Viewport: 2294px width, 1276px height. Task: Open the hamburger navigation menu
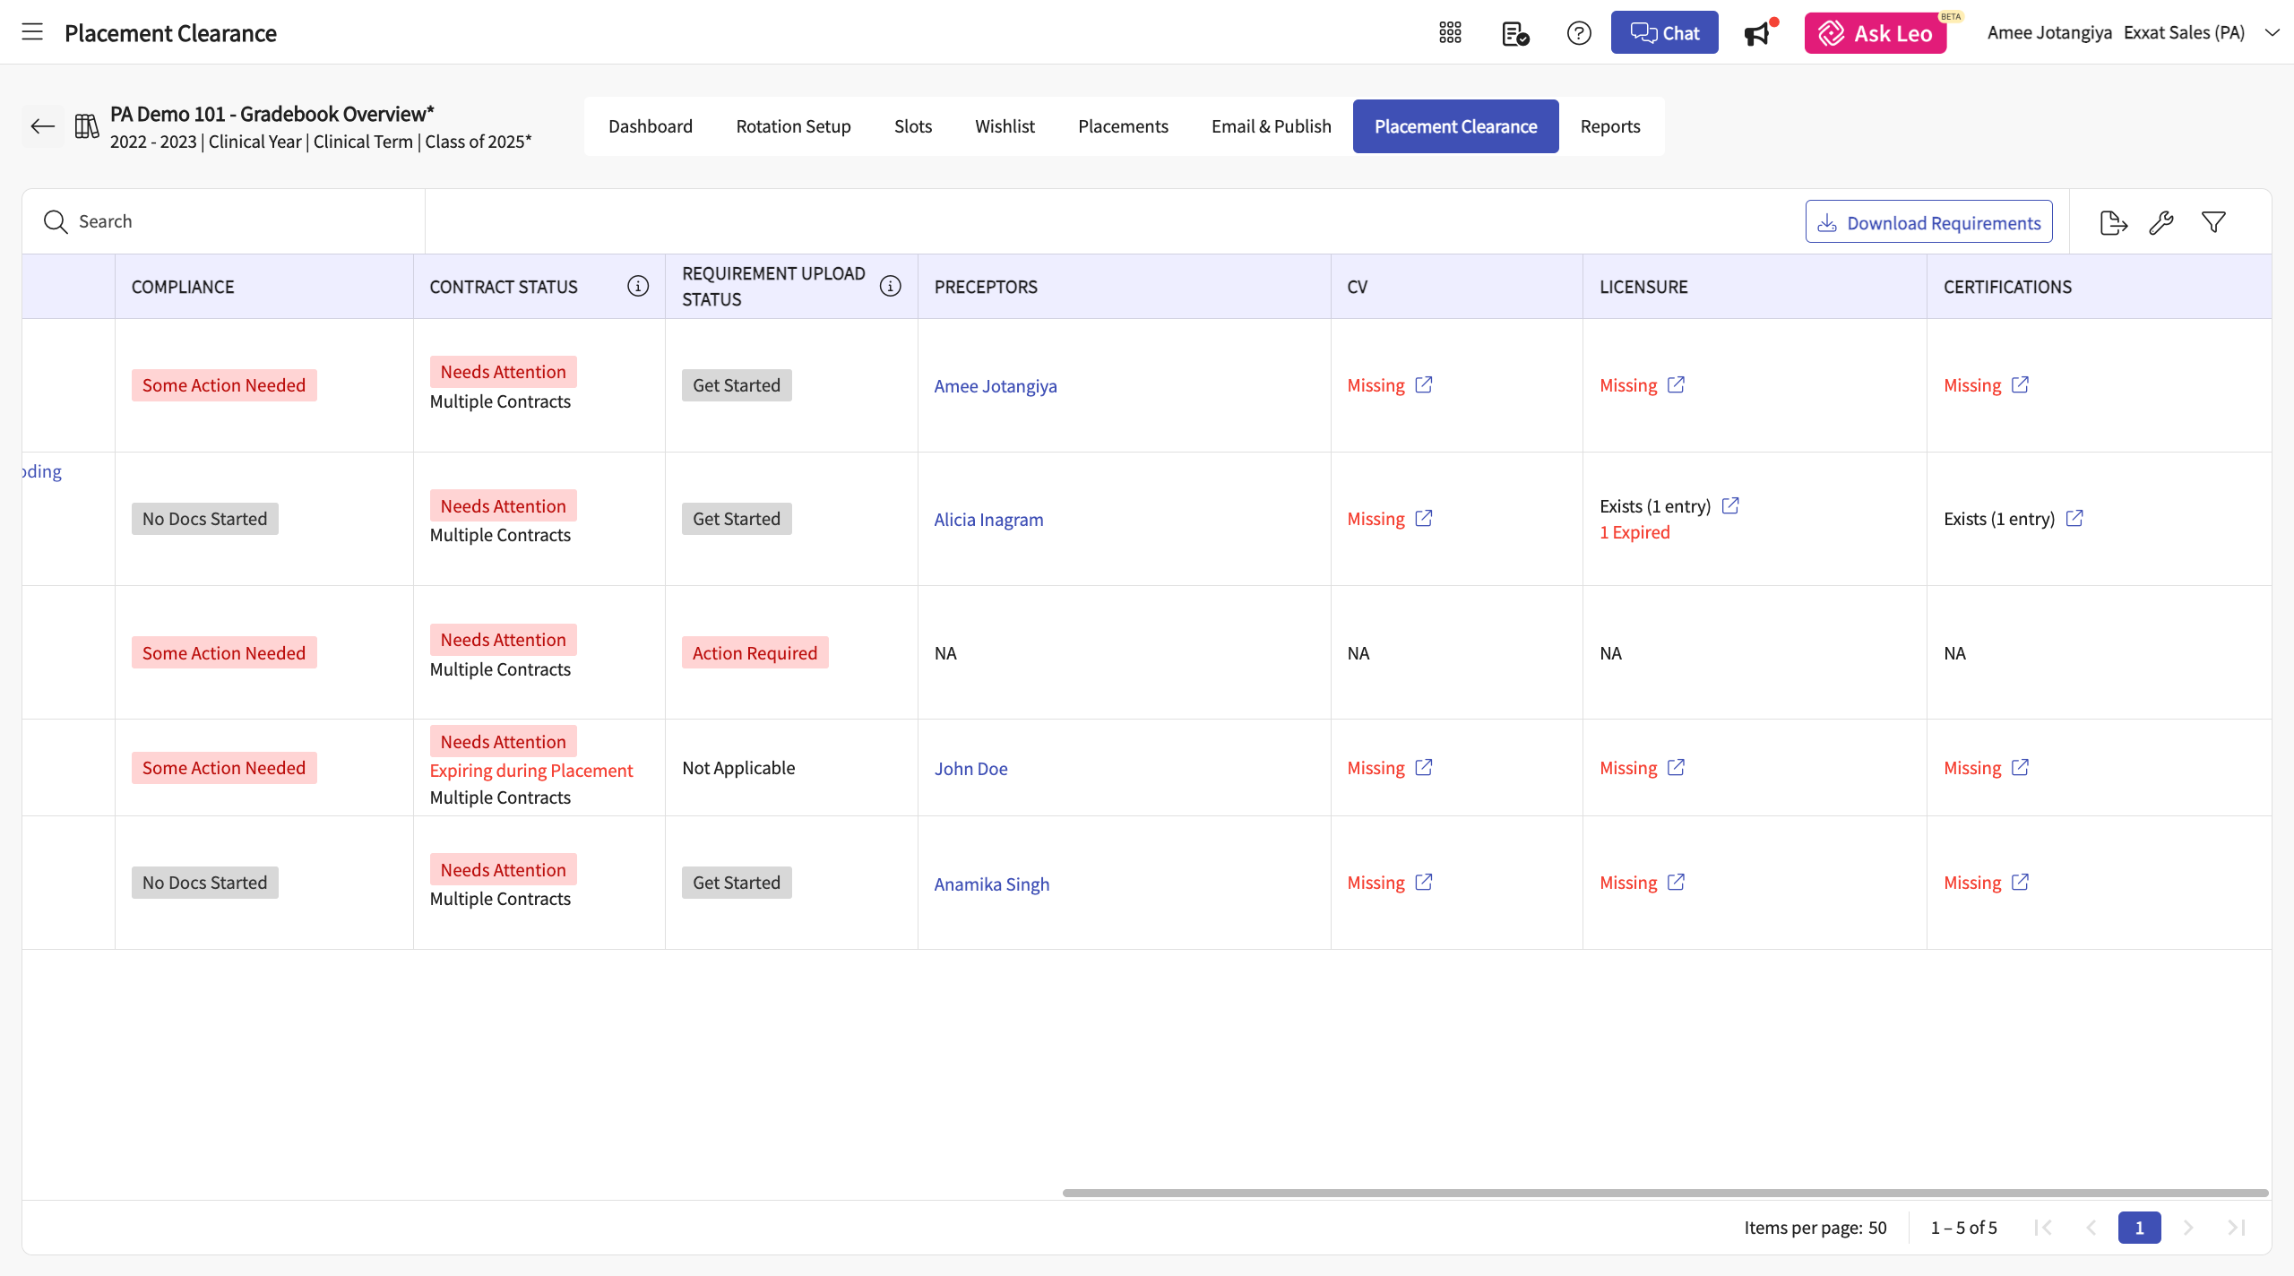pos(32,32)
